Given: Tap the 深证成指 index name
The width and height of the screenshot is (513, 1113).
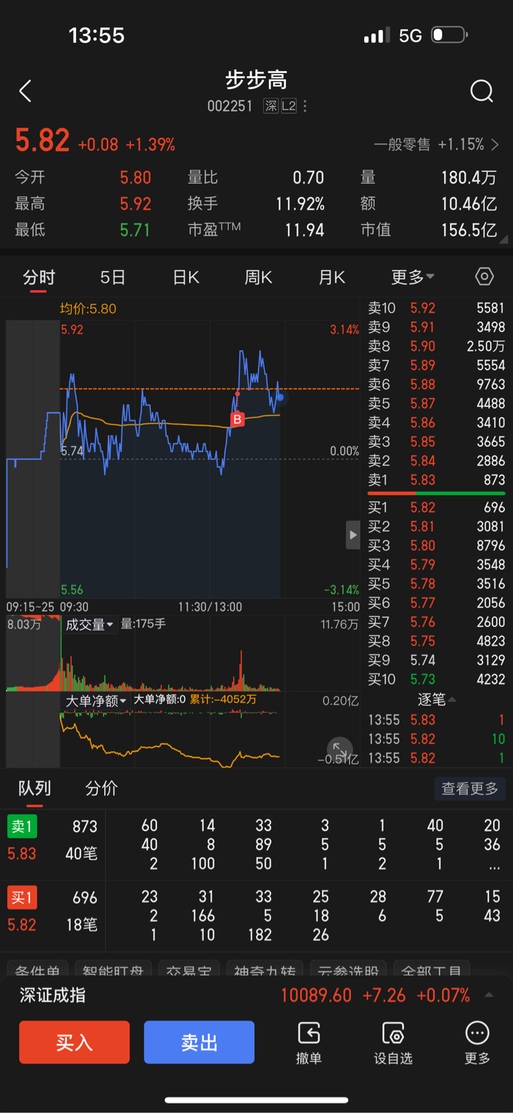Looking at the screenshot, I should tap(53, 995).
